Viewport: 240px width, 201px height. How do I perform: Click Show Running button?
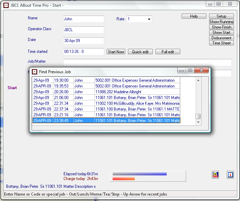click(221, 22)
